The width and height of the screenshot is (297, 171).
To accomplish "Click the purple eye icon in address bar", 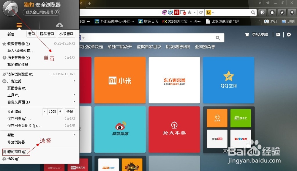I will (164, 12).
